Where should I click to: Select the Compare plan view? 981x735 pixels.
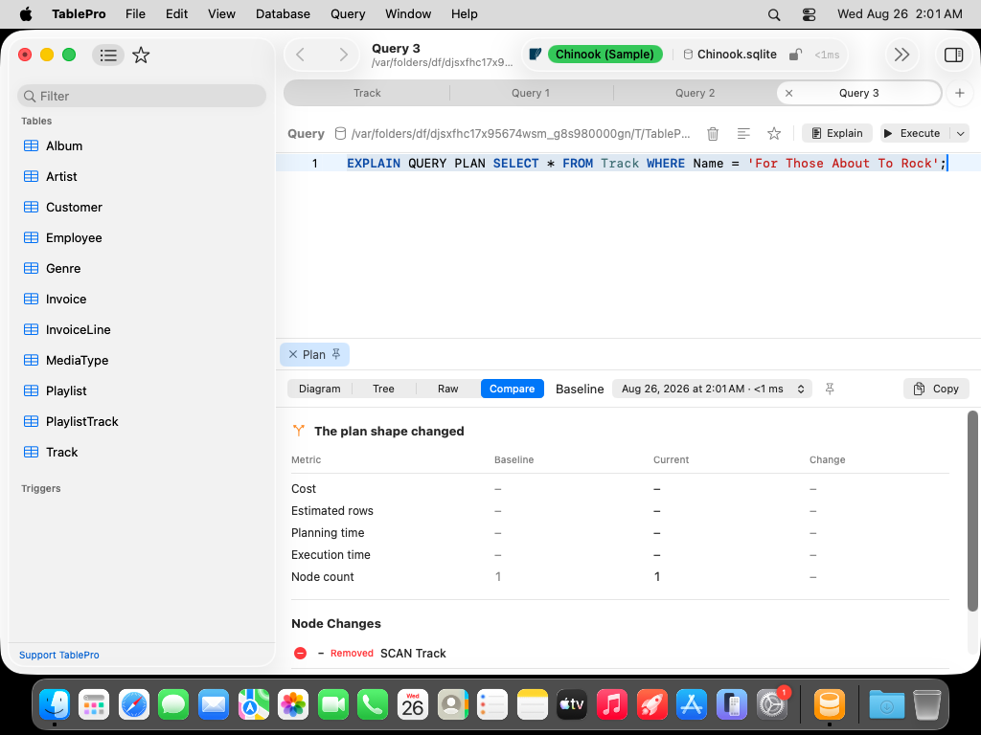(x=512, y=389)
